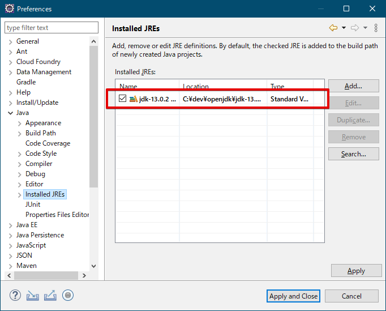Select Code Coverage in the tree
This screenshot has width=386, height=311.
point(48,143)
